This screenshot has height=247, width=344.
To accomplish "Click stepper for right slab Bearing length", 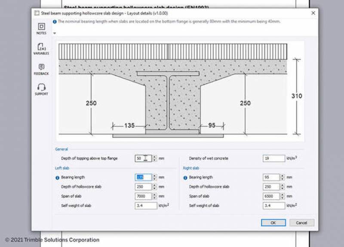I will (x=283, y=177).
